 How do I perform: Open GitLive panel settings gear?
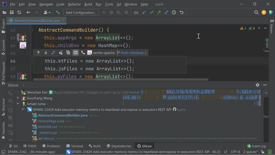[x=257, y=85]
